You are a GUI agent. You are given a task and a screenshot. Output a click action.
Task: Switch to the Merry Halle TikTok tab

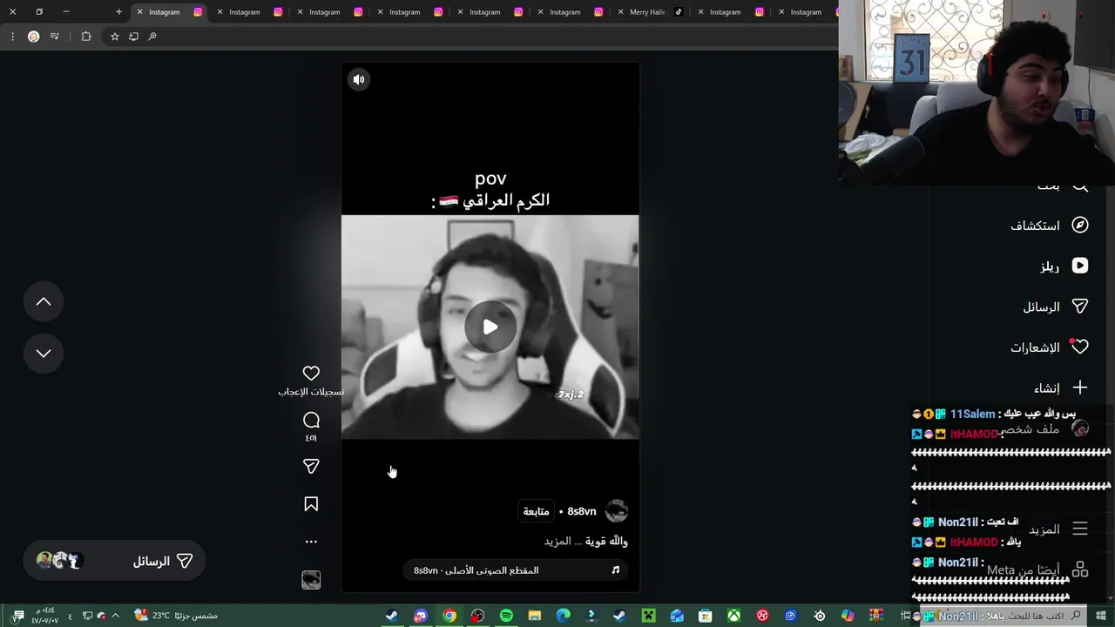[x=653, y=12]
